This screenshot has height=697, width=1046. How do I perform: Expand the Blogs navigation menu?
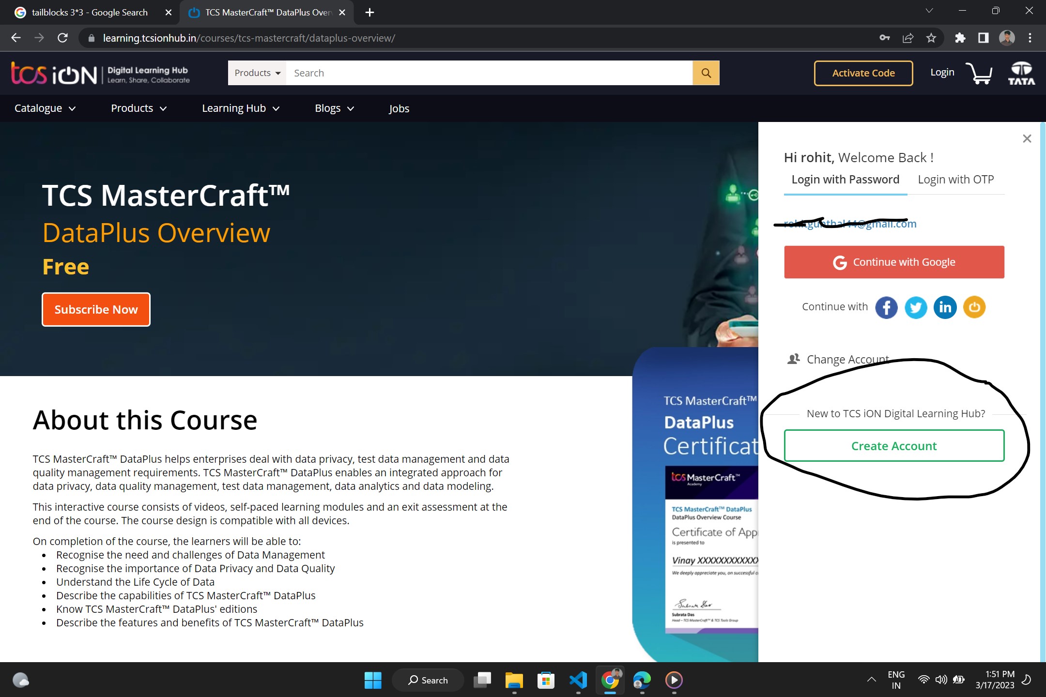(334, 108)
